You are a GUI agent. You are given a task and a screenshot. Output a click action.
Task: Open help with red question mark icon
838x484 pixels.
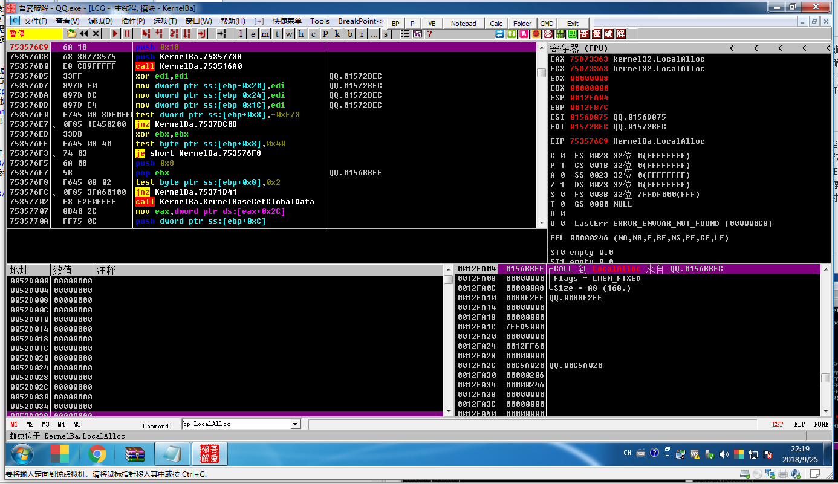pos(429,34)
